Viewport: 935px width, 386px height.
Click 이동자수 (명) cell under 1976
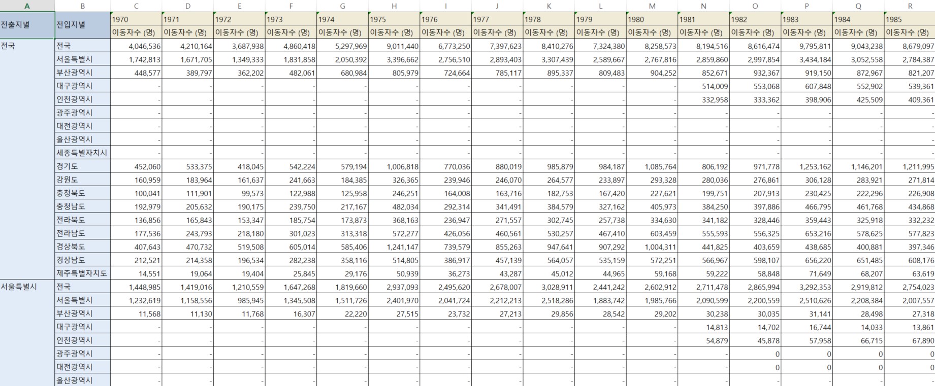click(x=445, y=32)
